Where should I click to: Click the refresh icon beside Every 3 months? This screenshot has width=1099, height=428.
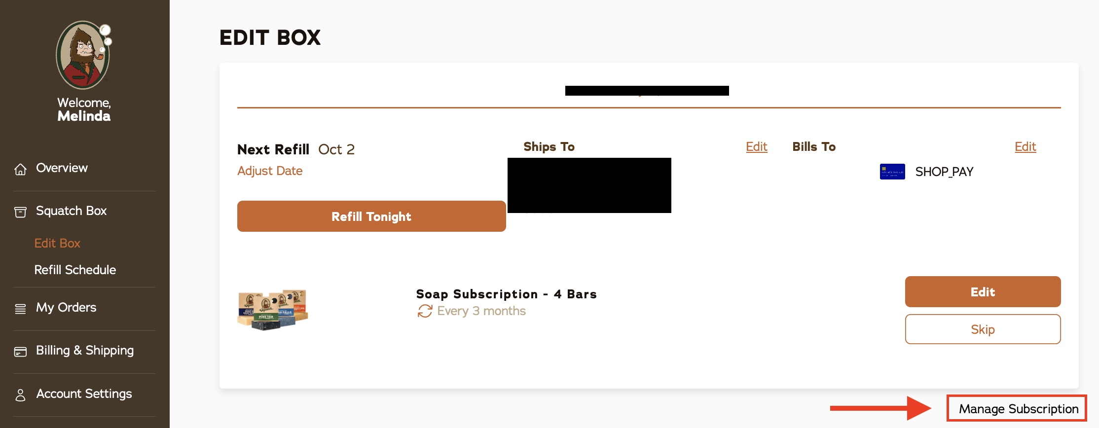(x=425, y=311)
